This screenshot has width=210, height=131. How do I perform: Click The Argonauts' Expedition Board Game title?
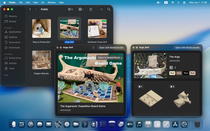tap(83, 106)
